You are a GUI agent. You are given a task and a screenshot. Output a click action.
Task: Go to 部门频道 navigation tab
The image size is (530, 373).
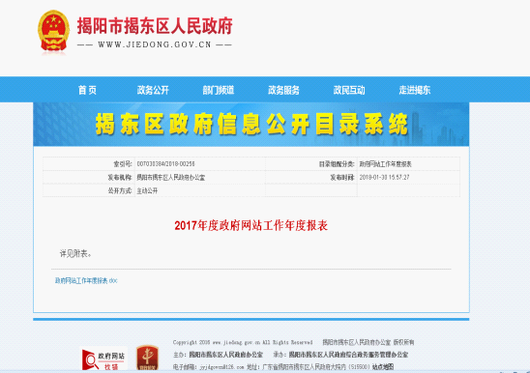[219, 90]
